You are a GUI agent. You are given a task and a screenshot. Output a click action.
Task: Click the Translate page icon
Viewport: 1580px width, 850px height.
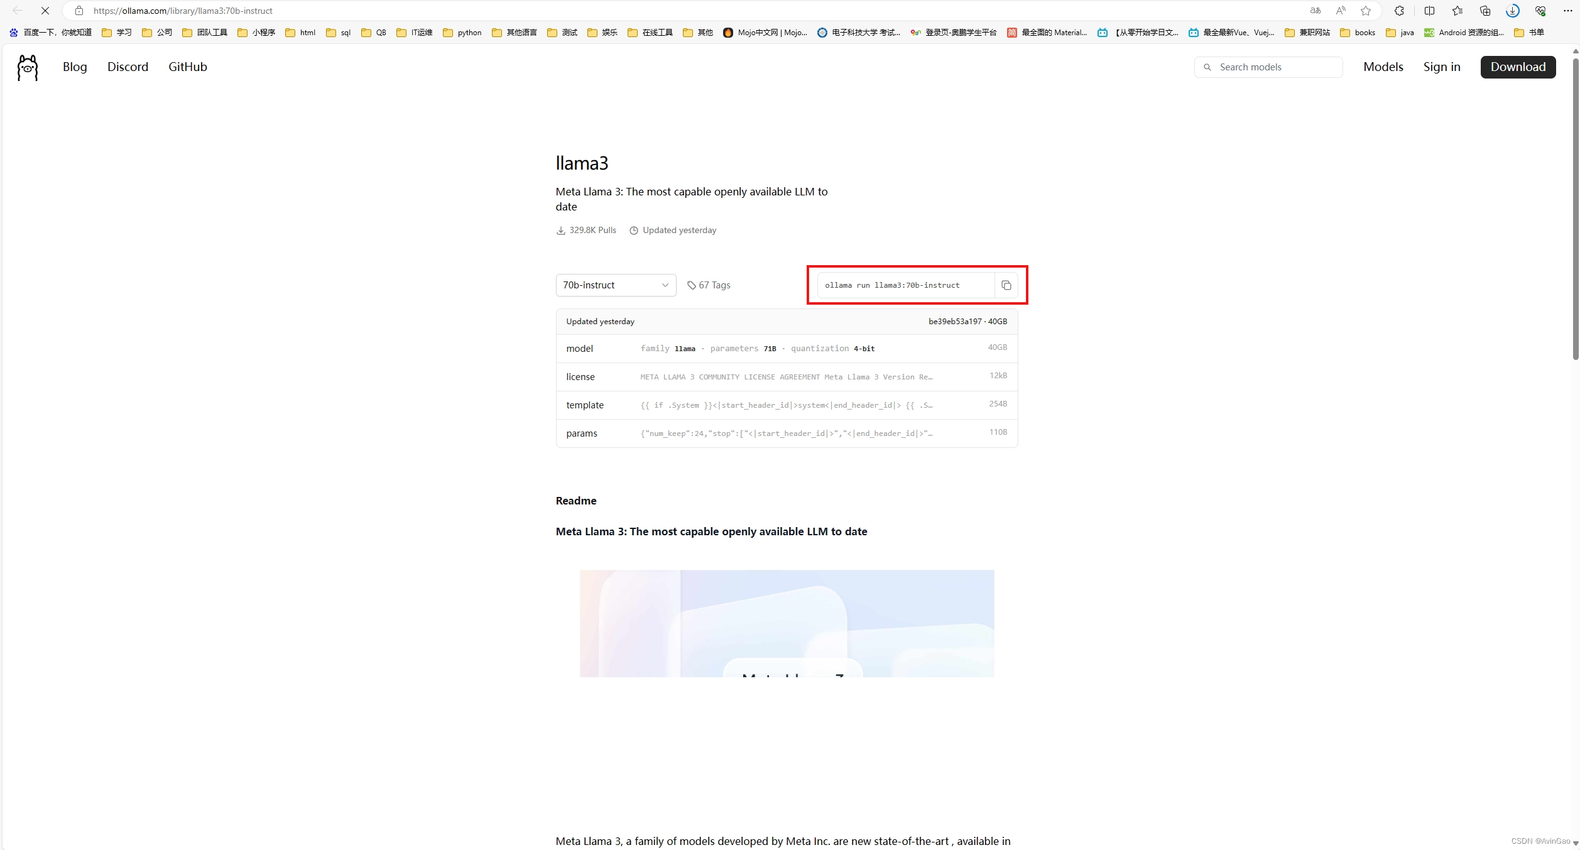pyautogui.click(x=1316, y=11)
